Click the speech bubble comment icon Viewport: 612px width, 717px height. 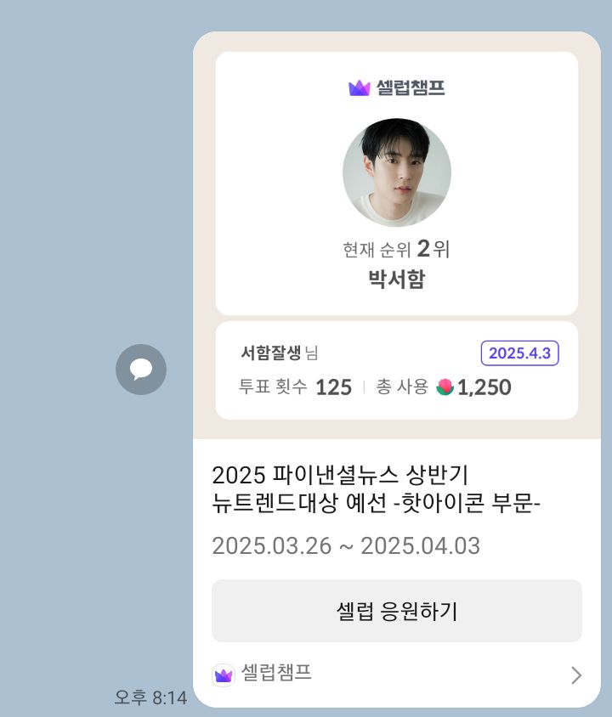click(x=141, y=370)
